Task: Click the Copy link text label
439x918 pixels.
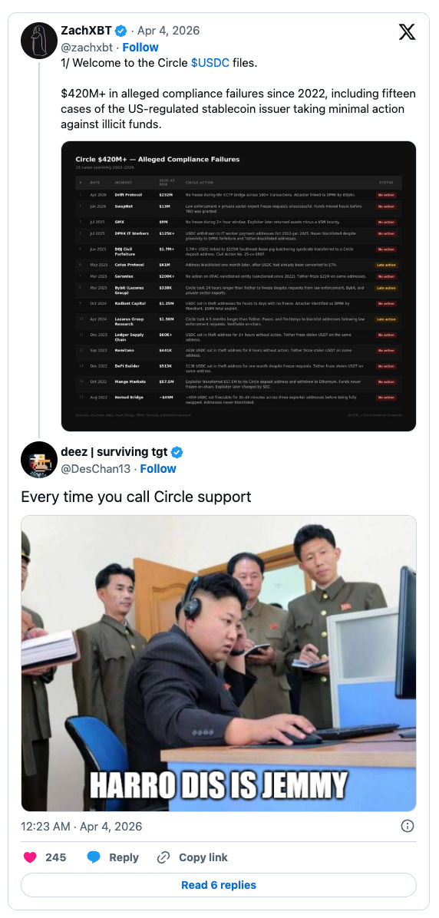Action: click(x=203, y=857)
